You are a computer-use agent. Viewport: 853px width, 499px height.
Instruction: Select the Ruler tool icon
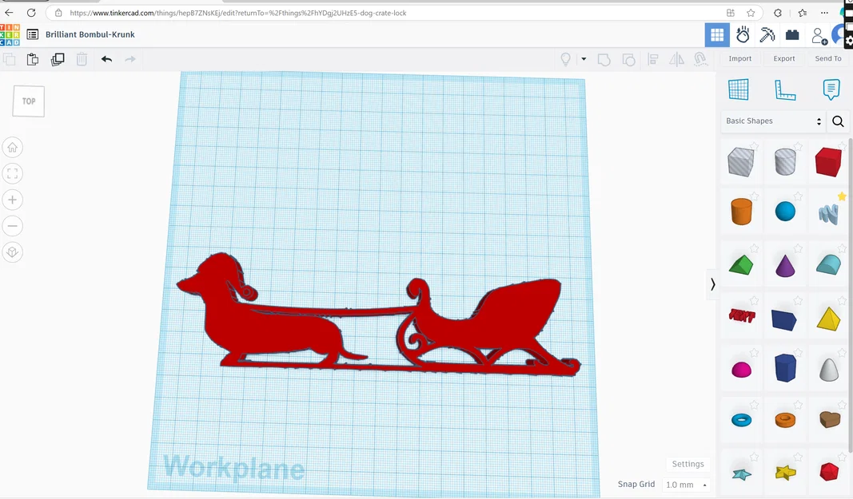[x=785, y=89]
